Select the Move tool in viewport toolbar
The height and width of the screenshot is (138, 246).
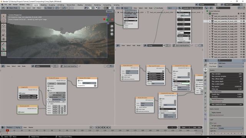pos(4,26)
